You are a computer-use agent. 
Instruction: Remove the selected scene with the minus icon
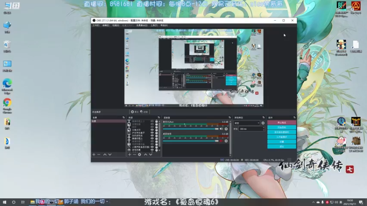click(99, 155)
